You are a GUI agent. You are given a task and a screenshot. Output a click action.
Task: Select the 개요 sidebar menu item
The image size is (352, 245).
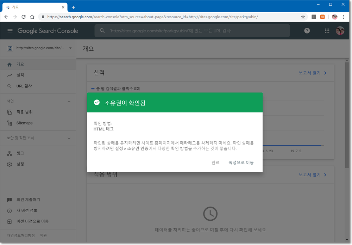38,64
